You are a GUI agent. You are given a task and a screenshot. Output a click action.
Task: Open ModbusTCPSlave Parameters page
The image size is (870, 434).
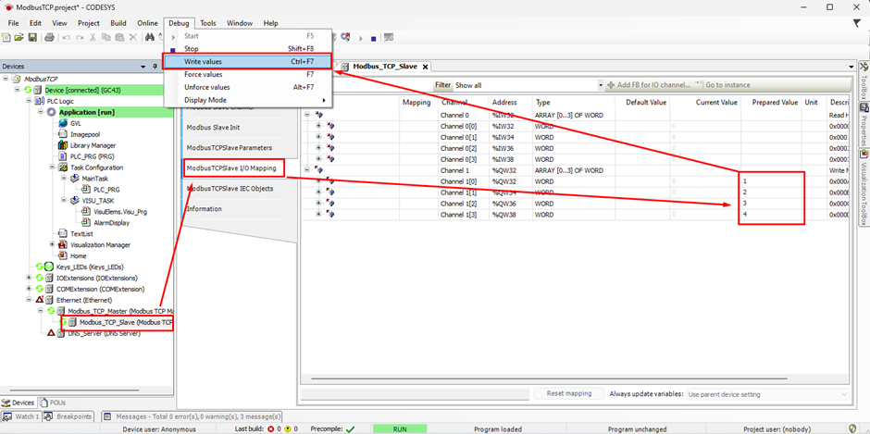point(230,148)
